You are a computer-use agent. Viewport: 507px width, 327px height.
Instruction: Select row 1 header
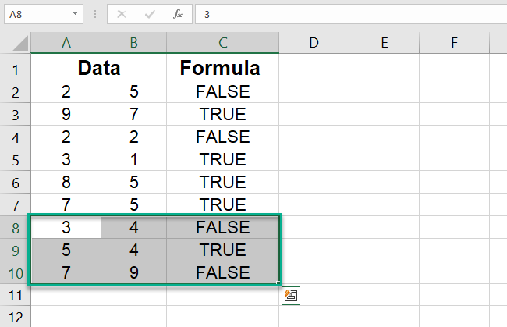pyautogui.click(x=16, y=69)
